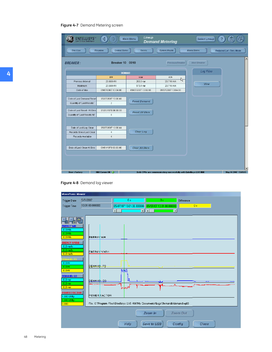Click HMI Comm OK green status indicator
272x352 pixels.
point(113,172)
